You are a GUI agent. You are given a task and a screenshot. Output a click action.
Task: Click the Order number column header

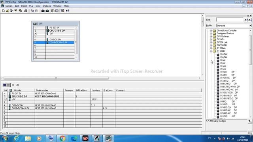click(x=49, y=90)
